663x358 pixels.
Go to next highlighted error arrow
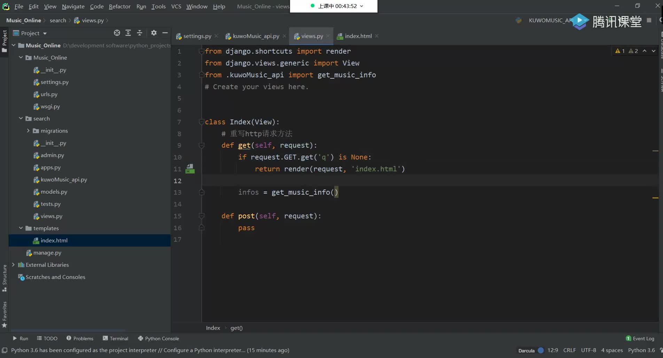point(654,51)
